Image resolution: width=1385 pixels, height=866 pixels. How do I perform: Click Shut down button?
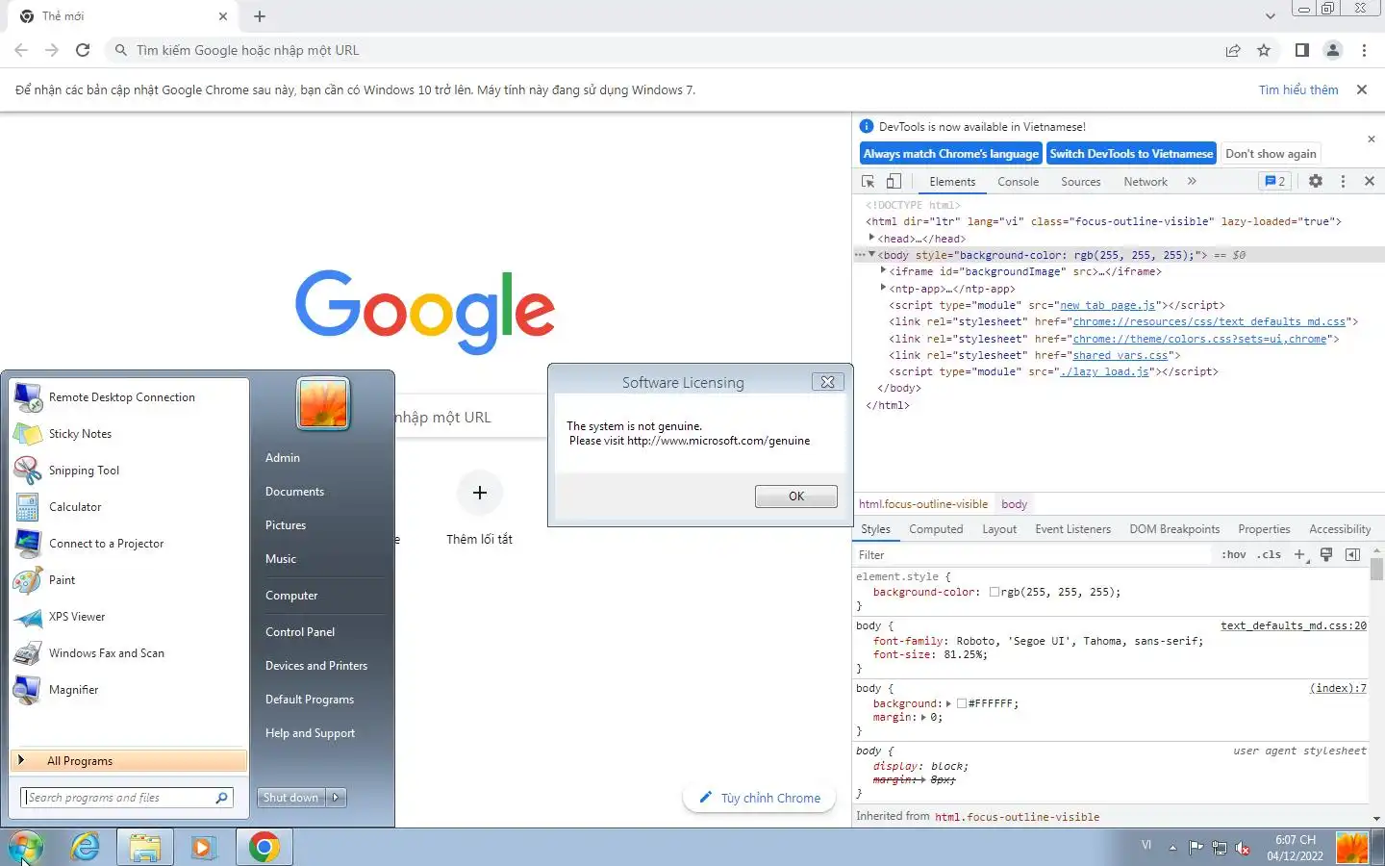pos(290,798)
